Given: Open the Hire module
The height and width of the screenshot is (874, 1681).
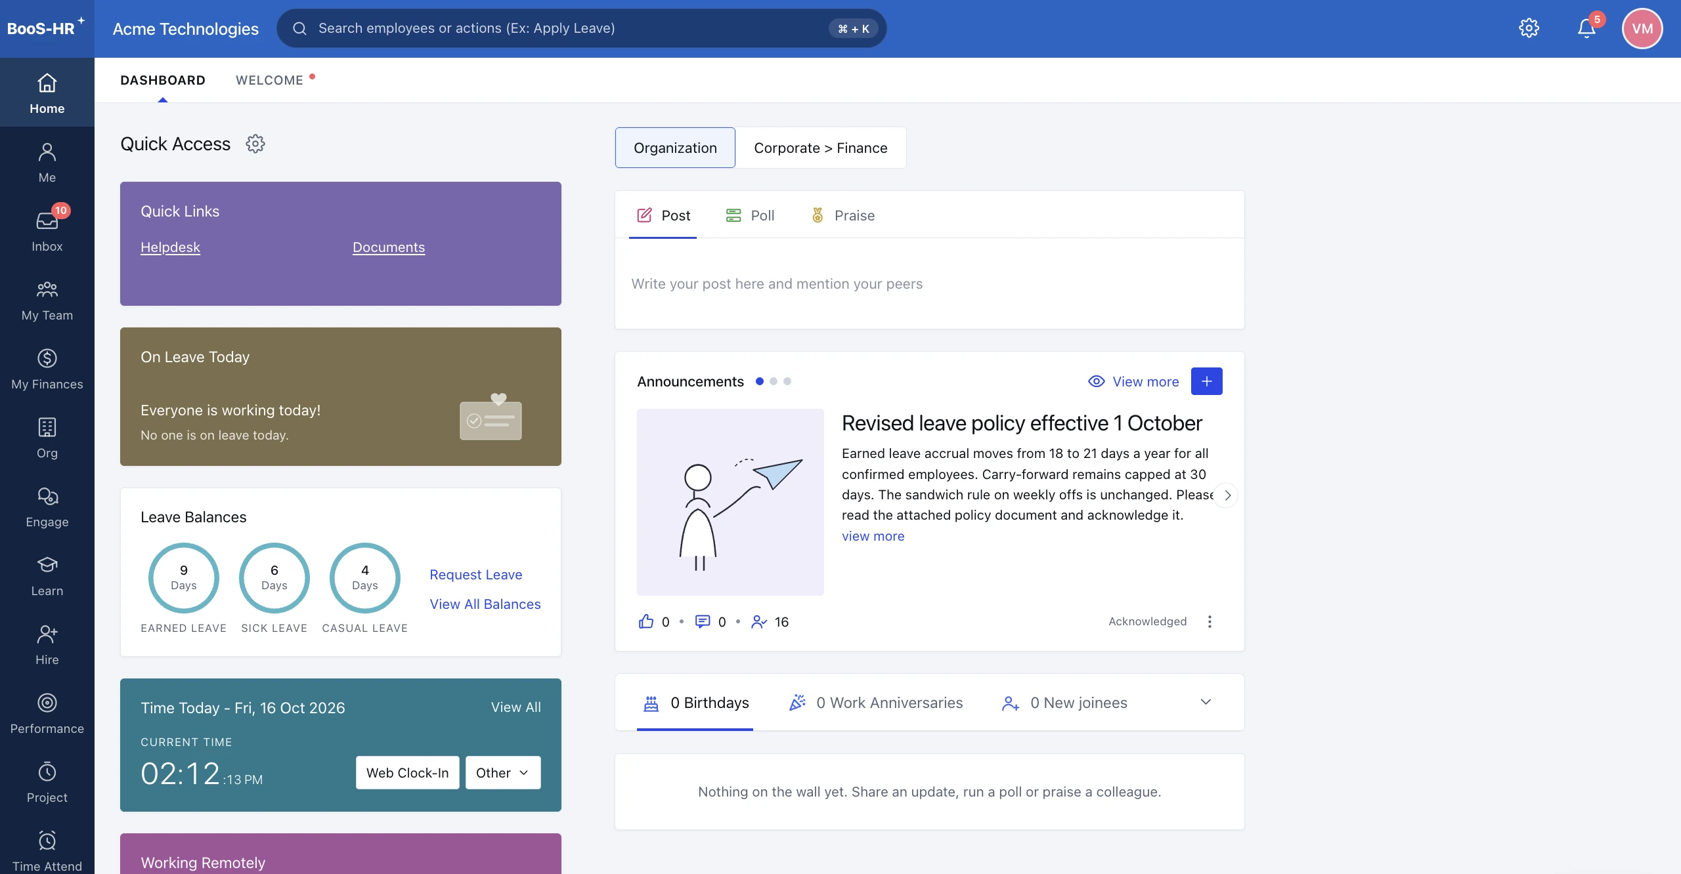Looking at the screenshot, I should 47,644.
